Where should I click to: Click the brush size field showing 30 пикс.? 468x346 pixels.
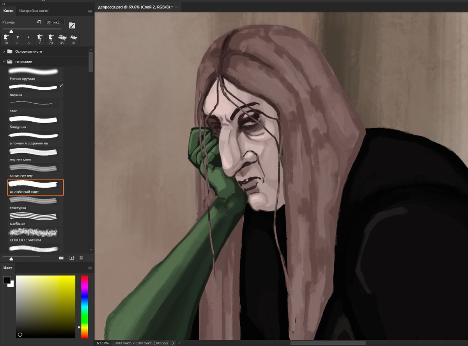[54, 22]
